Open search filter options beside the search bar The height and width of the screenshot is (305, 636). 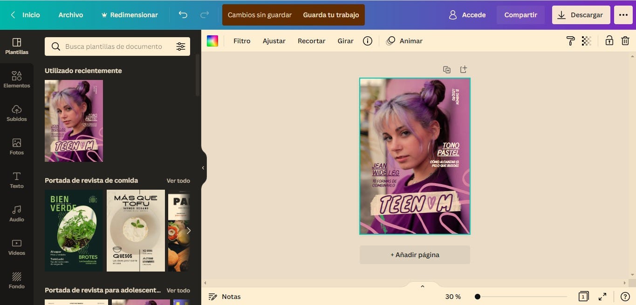tap(181, 46)
